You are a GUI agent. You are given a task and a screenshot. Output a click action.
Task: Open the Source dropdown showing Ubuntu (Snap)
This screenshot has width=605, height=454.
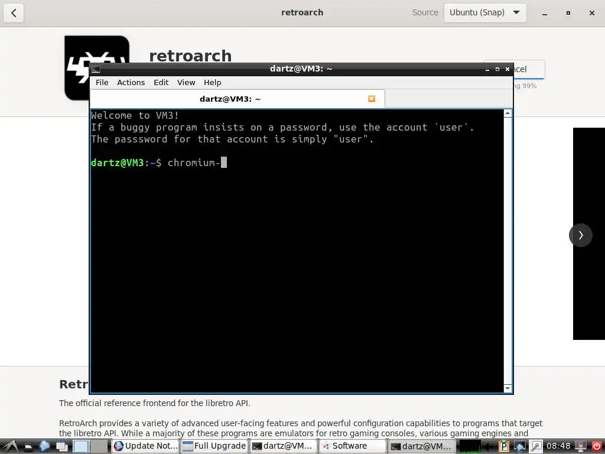point(484,13)
